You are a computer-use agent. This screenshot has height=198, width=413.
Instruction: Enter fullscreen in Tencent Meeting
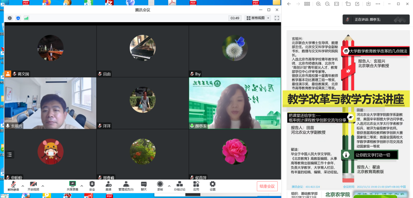tap(276, 18)
